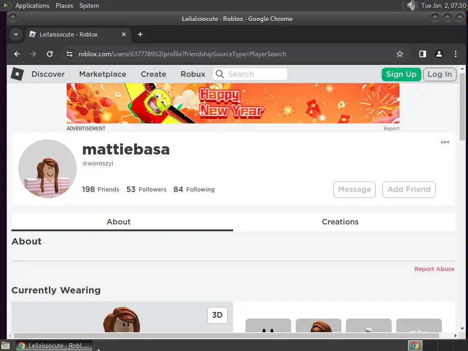Switch to the About tab
The width and height of the screenshot is (468, 351).
122,222
